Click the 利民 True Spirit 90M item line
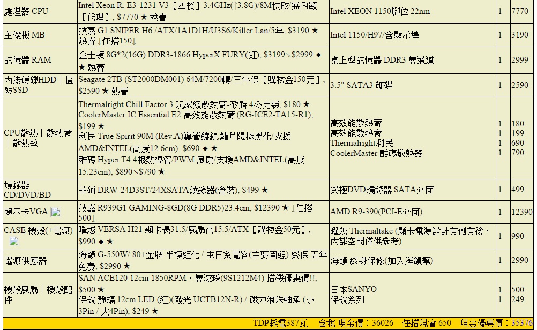The width and height of the screenshot is (537, 330). click(x=185, y=142)
